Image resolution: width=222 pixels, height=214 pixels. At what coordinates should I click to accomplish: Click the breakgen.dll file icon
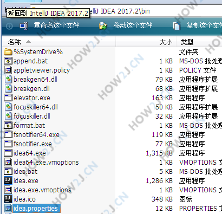tap(8, 89)
